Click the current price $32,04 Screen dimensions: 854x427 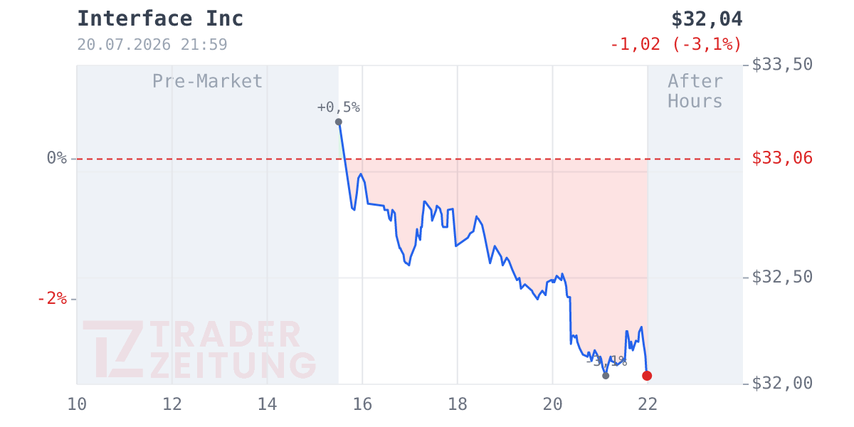[x=707, y=19]
